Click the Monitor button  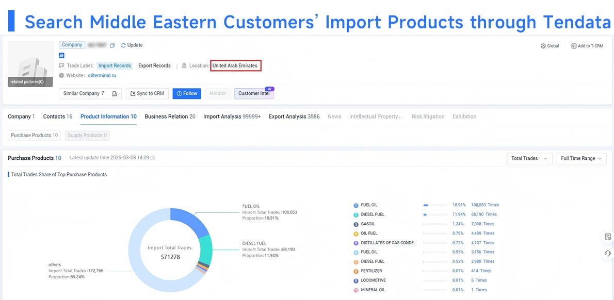(218, 94)
